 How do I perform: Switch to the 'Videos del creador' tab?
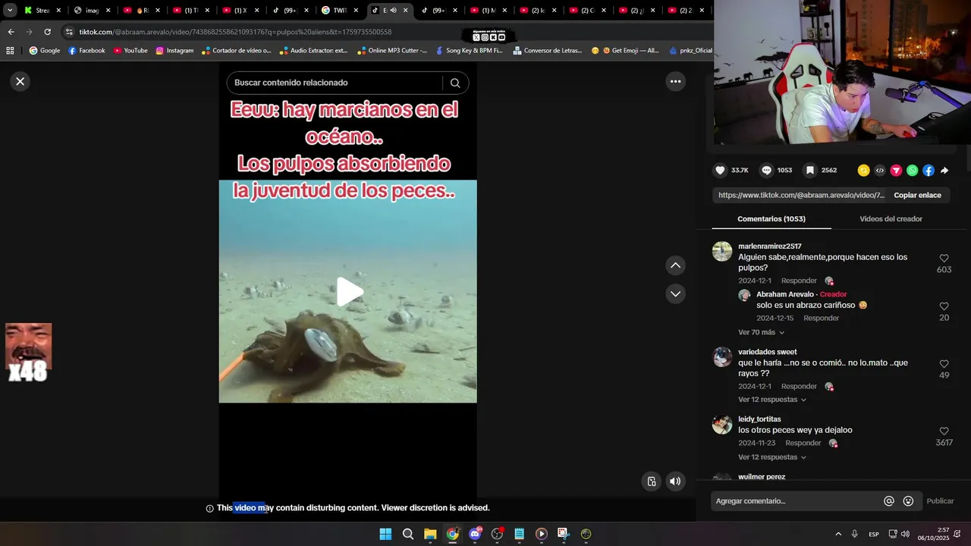coord(891,219)
